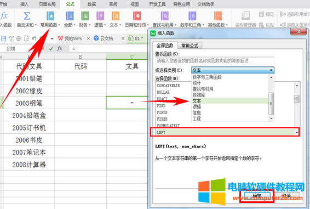Click the 取消 button in dialog

coord(286,196)
